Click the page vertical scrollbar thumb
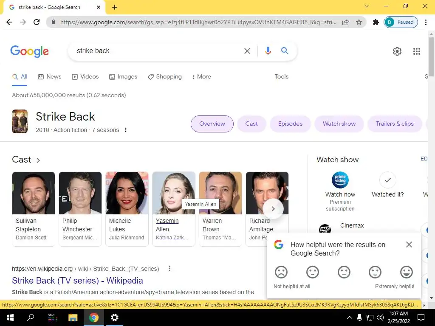435x326 pixels. click(431, 56)
